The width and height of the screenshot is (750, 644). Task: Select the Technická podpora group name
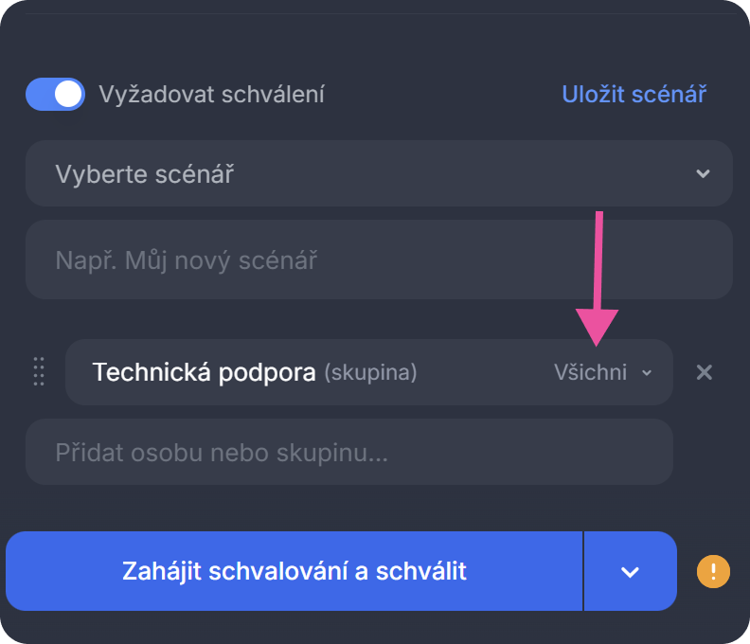204,372
